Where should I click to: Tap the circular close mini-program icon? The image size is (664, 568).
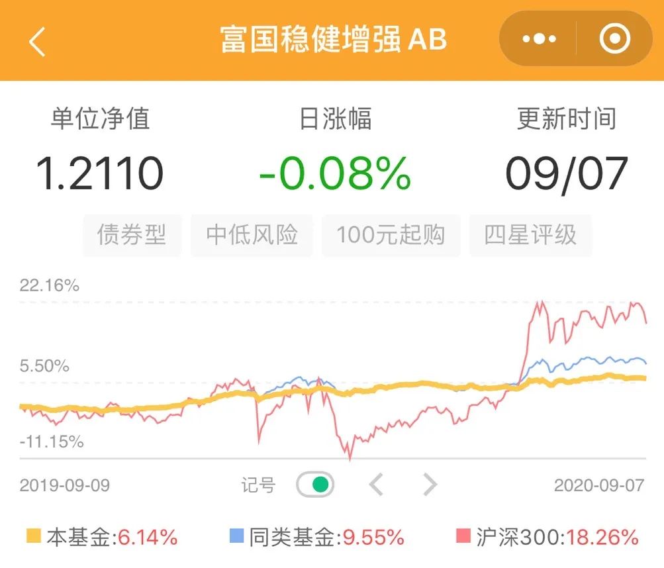615,39
